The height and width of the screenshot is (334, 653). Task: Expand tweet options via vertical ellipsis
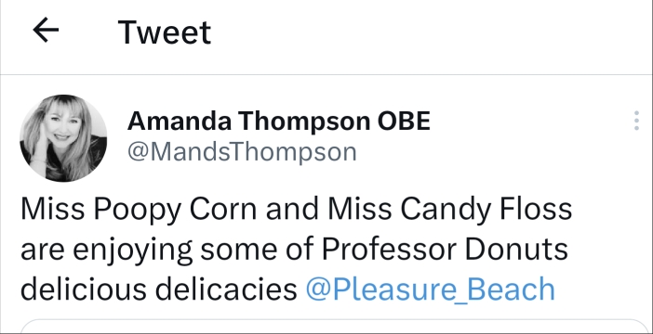636,121
